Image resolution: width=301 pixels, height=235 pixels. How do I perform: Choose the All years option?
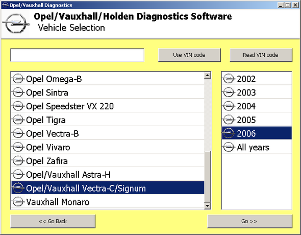click(257, 147)
